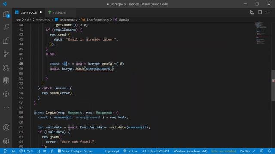Click the cloud sync icon in status bar

[x=13, y=151]
